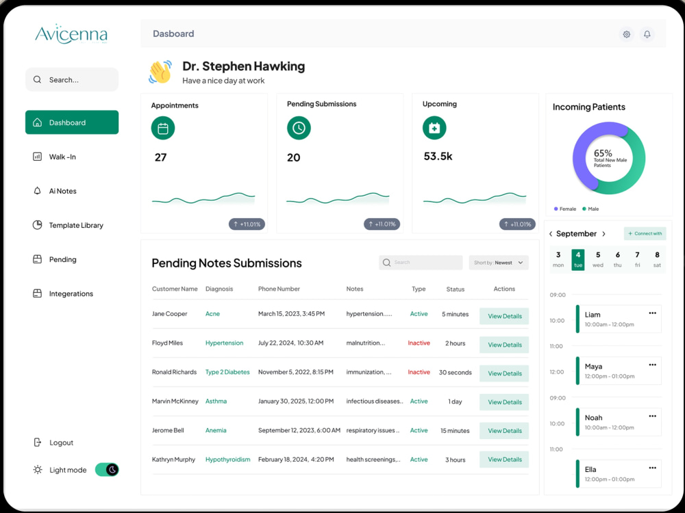Click the Pending Notes search field

click(x=421, y=263)
